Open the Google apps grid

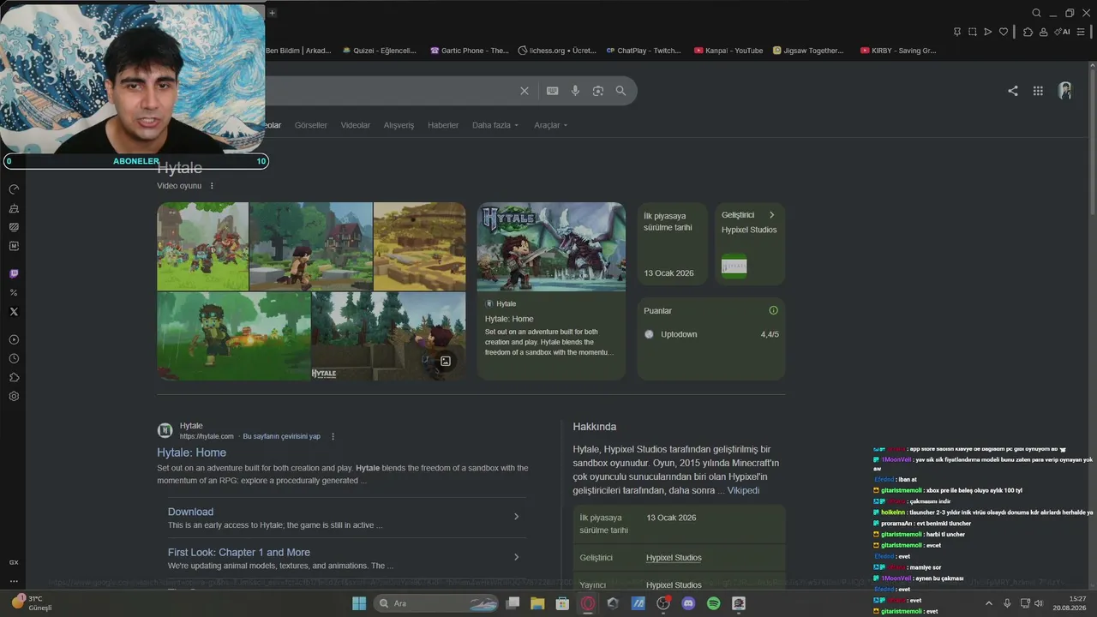pyautogui.click(x=1038, y=91)
